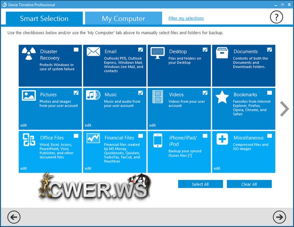
Task: Show more categories with right chevron
Action: coord(284,109)
